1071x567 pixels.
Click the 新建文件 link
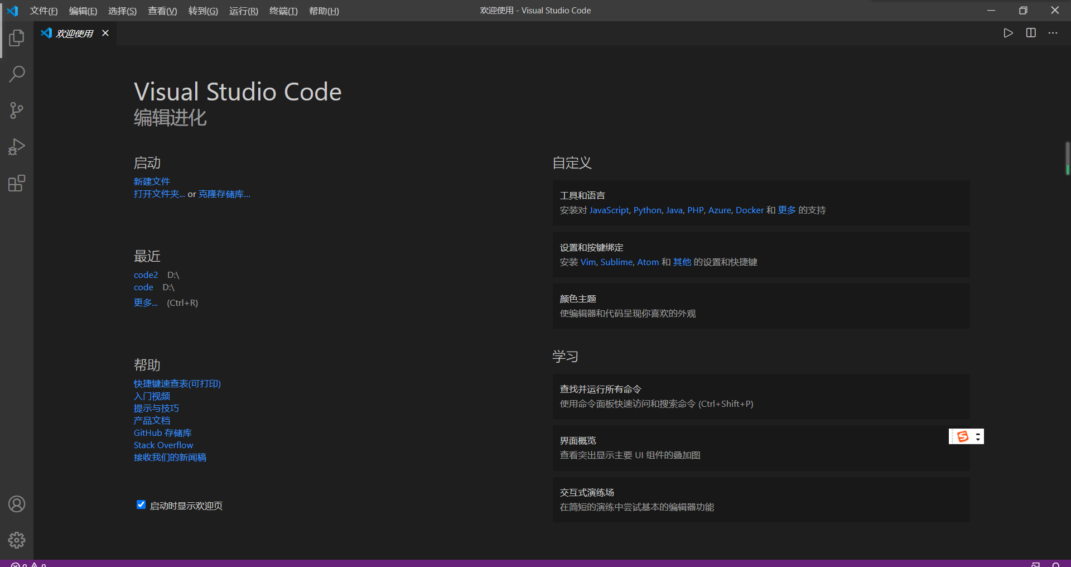point(152,181)
